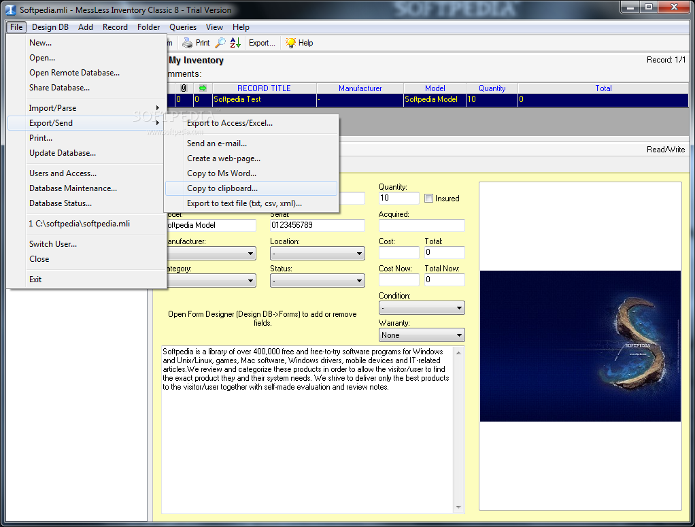Viewport: 695px width, 527px height.
Task: Click the Help lightbulb icon
Action: point(291,43)
